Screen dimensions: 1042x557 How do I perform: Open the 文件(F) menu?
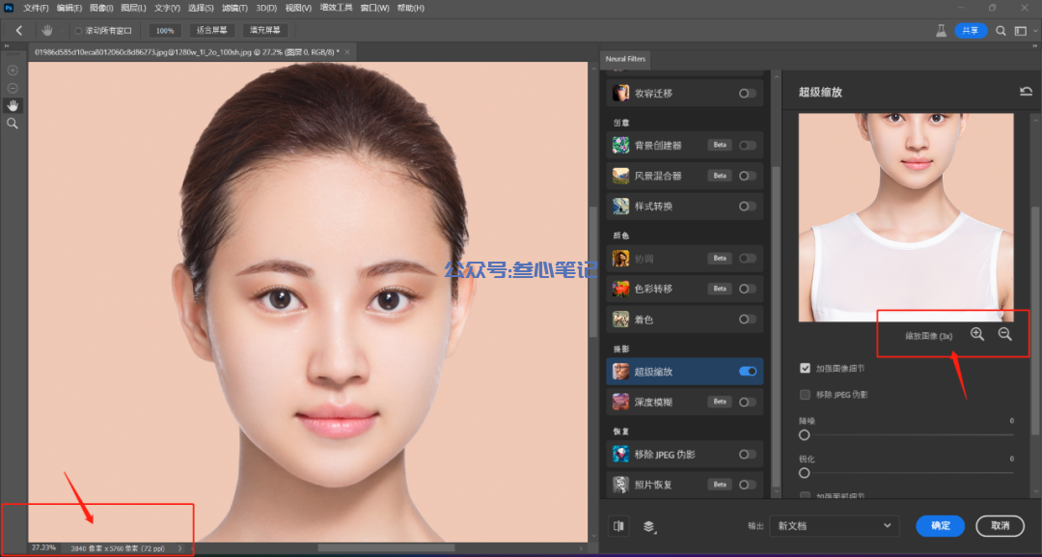36,8
